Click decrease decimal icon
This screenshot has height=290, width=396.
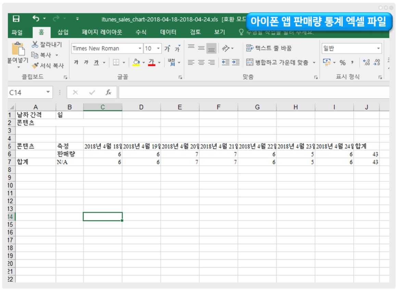click(x=376, y=62)
